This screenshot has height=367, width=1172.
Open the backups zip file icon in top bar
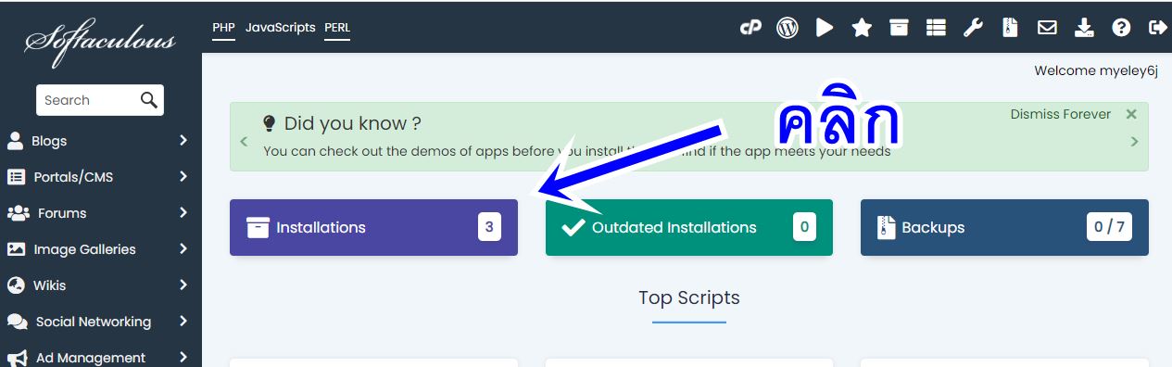coord(1010,28)
